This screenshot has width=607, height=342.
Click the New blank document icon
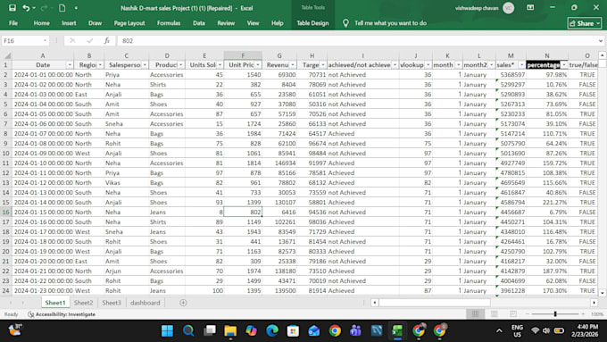62,8
